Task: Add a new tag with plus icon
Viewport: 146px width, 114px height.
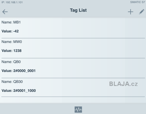Action: 131,12
